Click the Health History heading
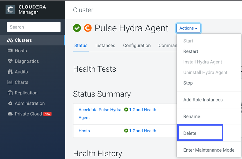Image resolution: width=242 pixels, height=159 pixels. tap(98, 153)
